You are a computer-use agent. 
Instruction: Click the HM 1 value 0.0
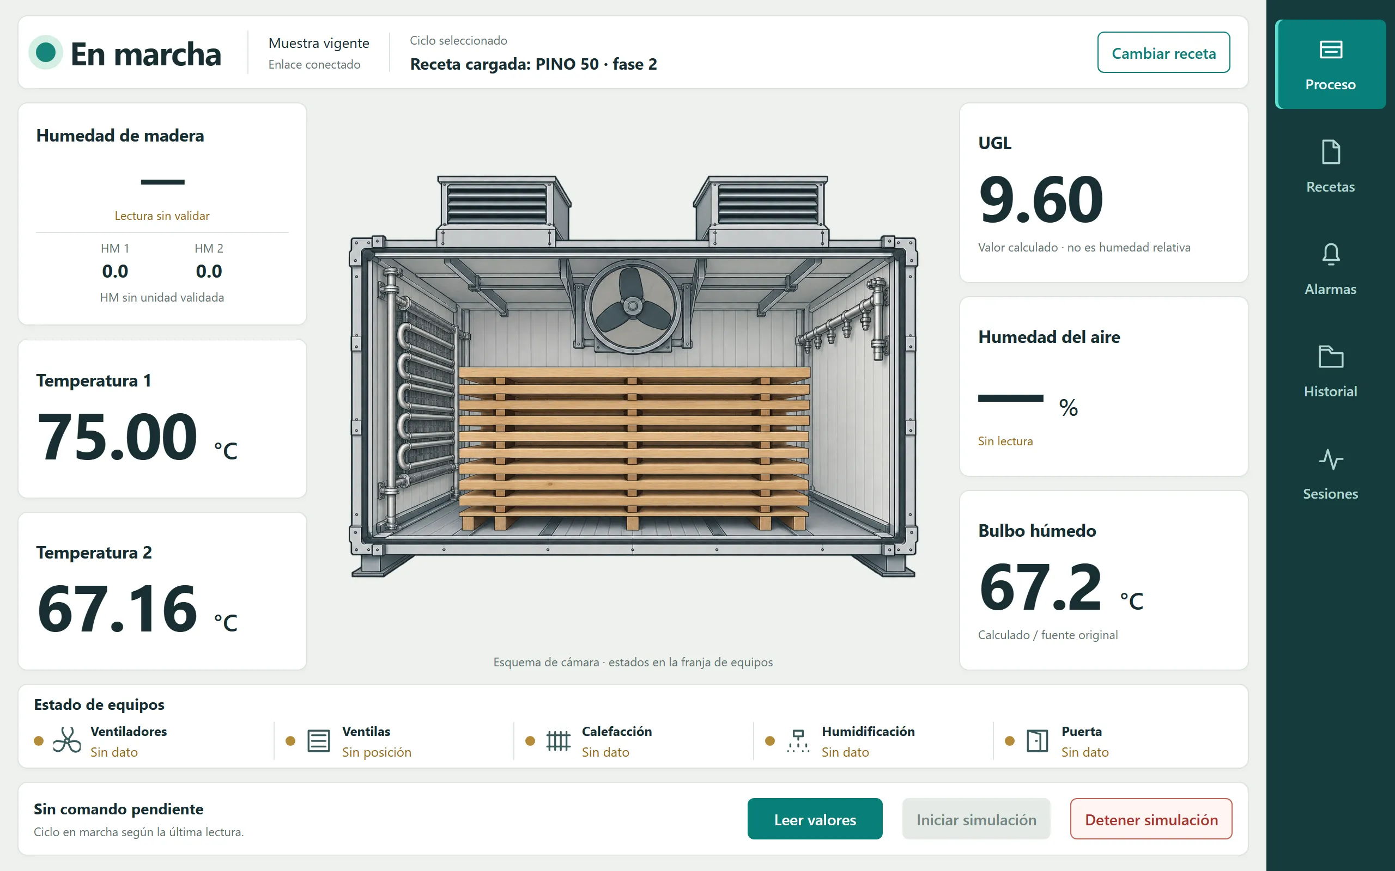click(x=115, y=271)
